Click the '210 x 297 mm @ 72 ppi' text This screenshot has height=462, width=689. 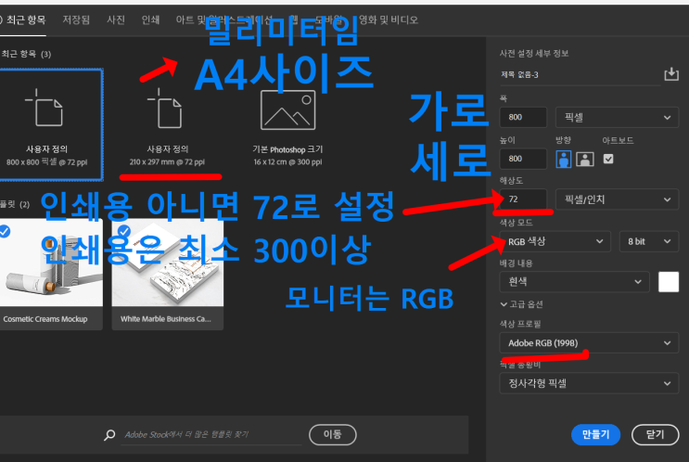coord(167,162)
